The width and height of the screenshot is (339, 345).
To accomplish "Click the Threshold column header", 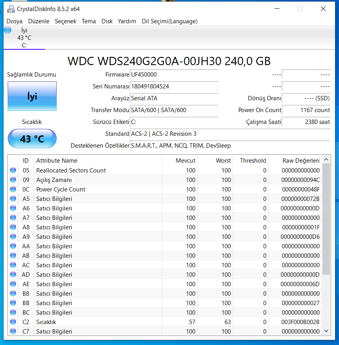I will 251,161.
